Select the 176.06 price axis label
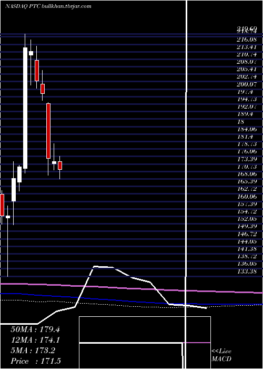 [247, 152]
